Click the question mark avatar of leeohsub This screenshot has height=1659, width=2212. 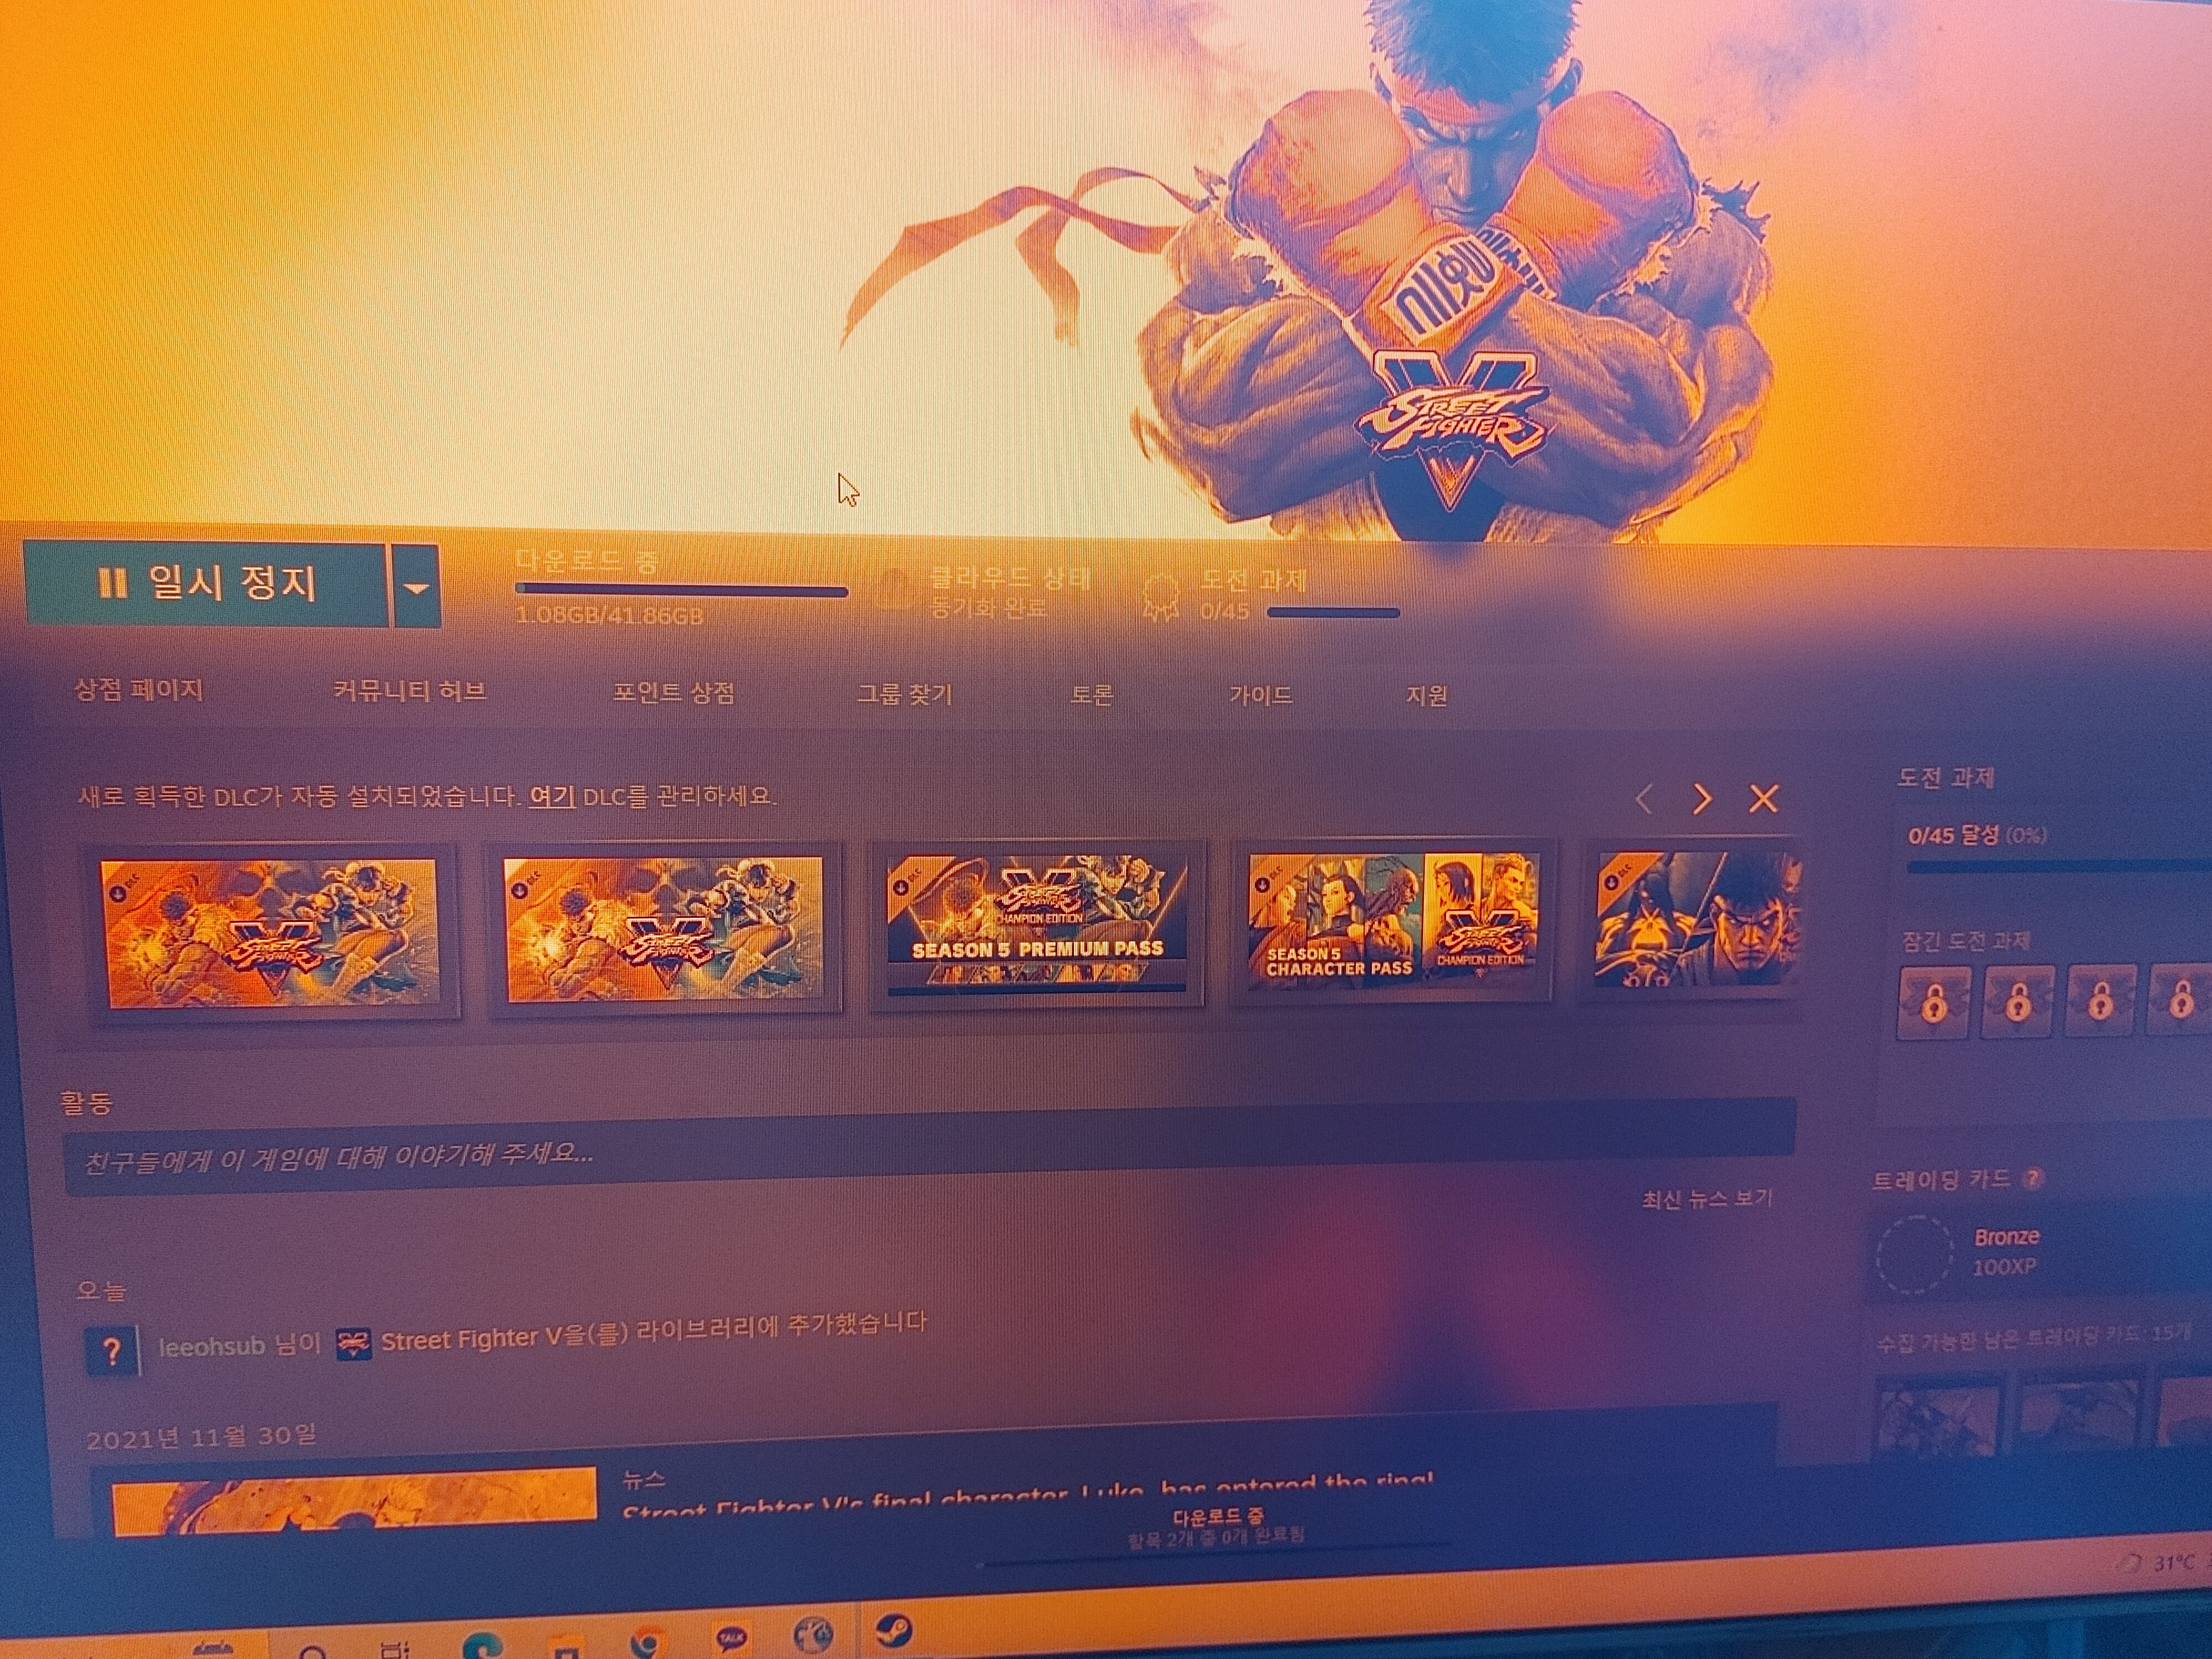[111, 1351]
